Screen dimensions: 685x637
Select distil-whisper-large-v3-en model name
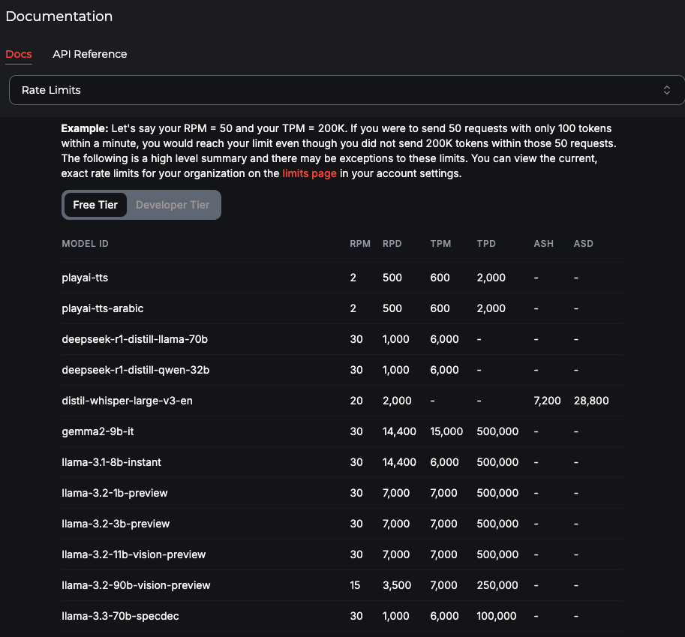click(x=127, y=401)
